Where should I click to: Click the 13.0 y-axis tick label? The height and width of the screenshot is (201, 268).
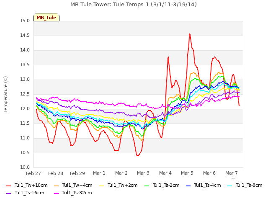(25, 80)
